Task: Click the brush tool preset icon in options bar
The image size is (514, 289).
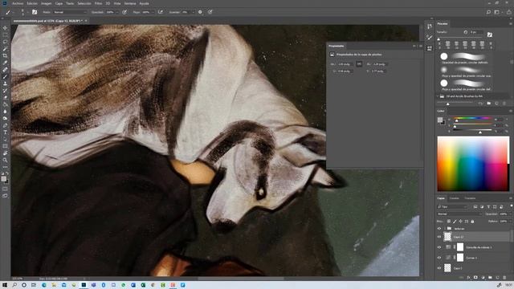Action: [7, 12]
